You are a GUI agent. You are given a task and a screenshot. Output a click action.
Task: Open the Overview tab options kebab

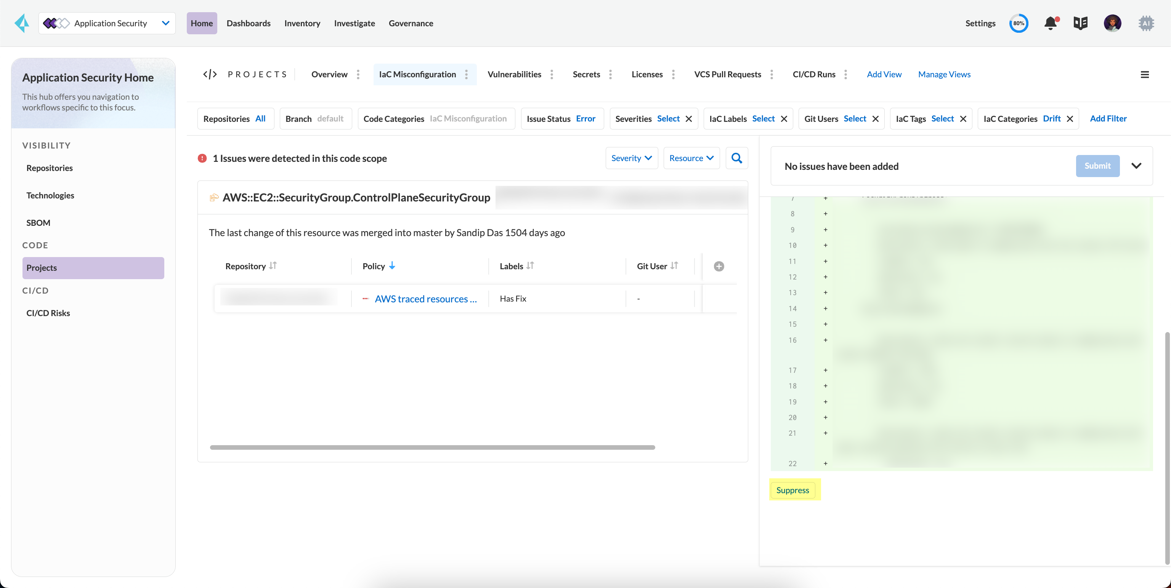(358, 75)
